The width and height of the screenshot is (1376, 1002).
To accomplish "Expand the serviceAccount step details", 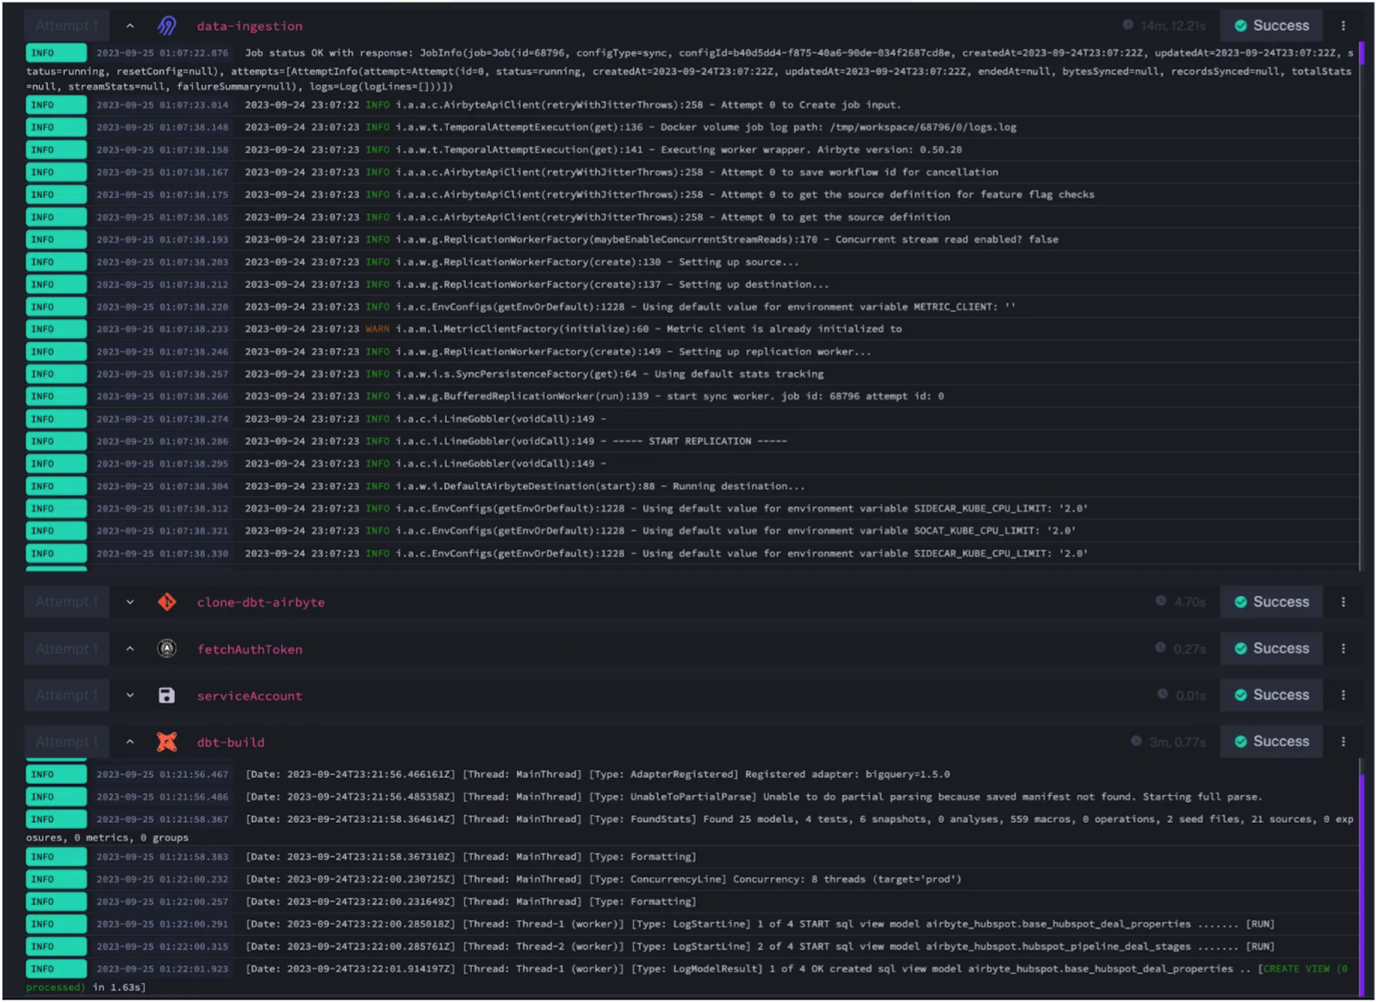I will pos(130,695).
